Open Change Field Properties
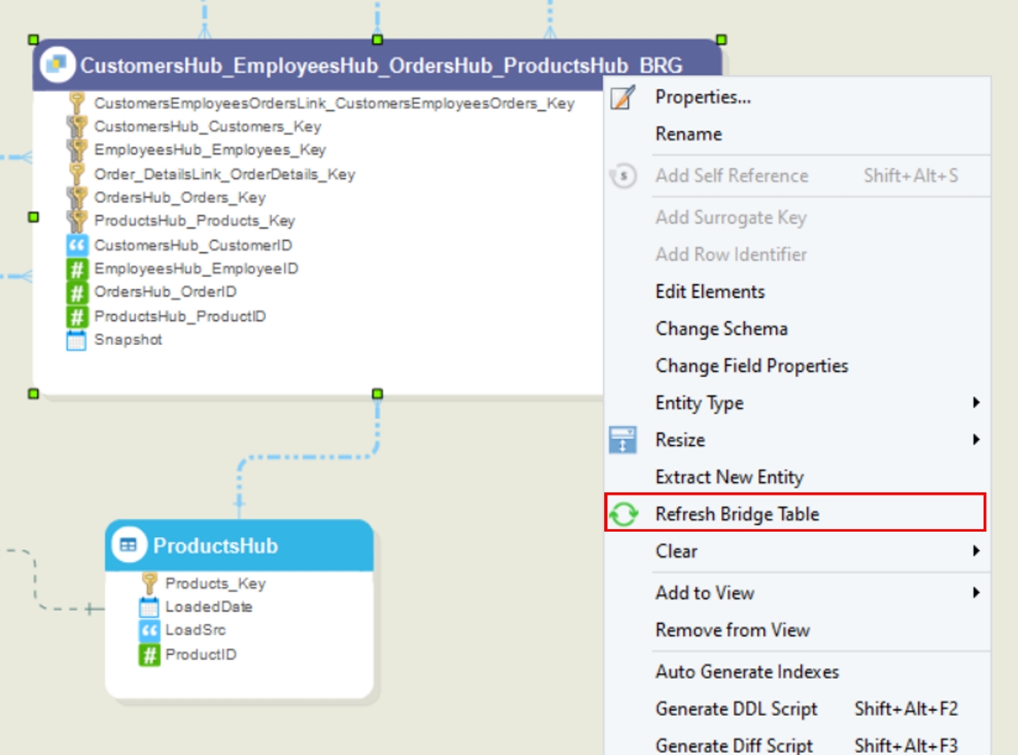Screen dimensions: 1018x755 coord(751,366)
